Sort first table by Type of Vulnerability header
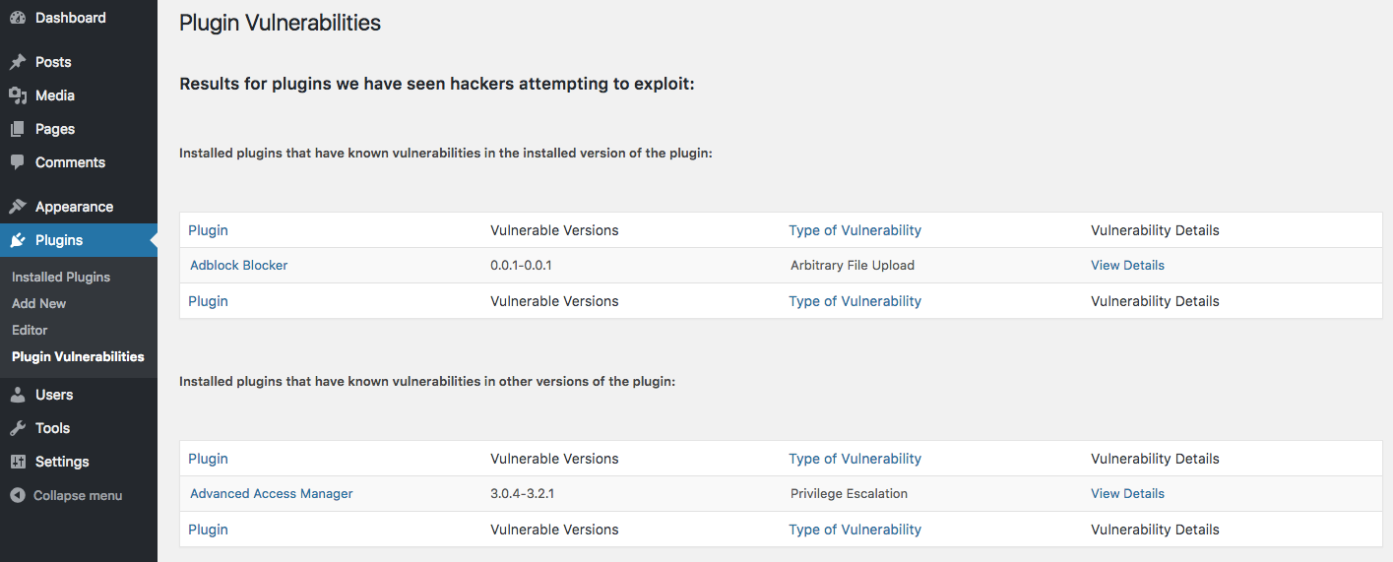 pos(855,230)
